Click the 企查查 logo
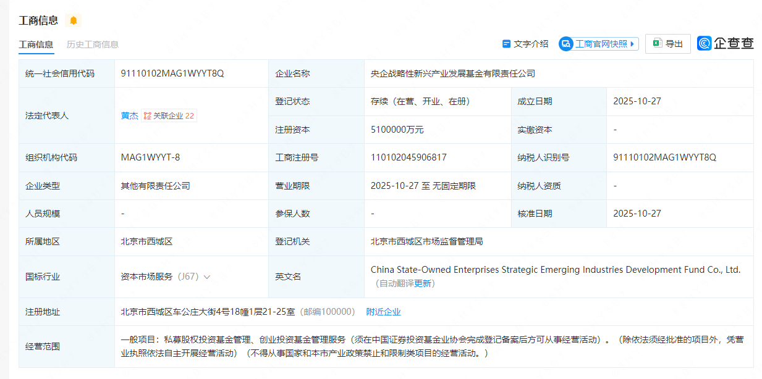Viewport: 762px width, 379px height. point(726,43)
